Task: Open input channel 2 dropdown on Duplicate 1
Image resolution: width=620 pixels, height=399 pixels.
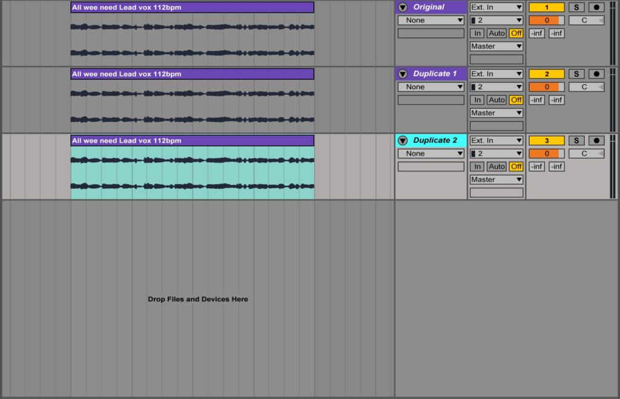Action: 496,87
